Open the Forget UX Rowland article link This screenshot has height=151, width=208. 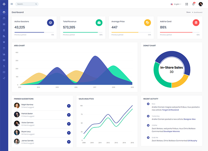pos(171,110)
